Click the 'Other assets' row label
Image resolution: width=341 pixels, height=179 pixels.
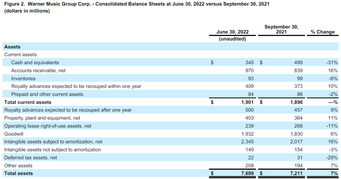click(x=18, y=166)
